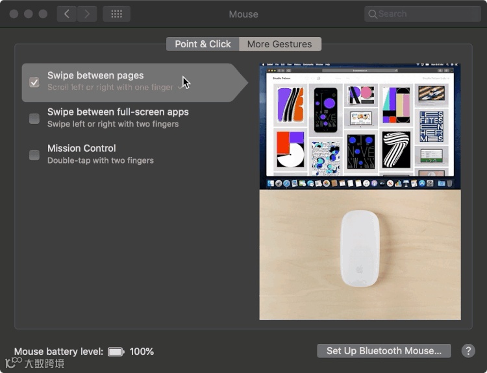The width and height of the screenshot is (487, 373).
Task: Click the mouse battery level icon
Action: point(116,352)
